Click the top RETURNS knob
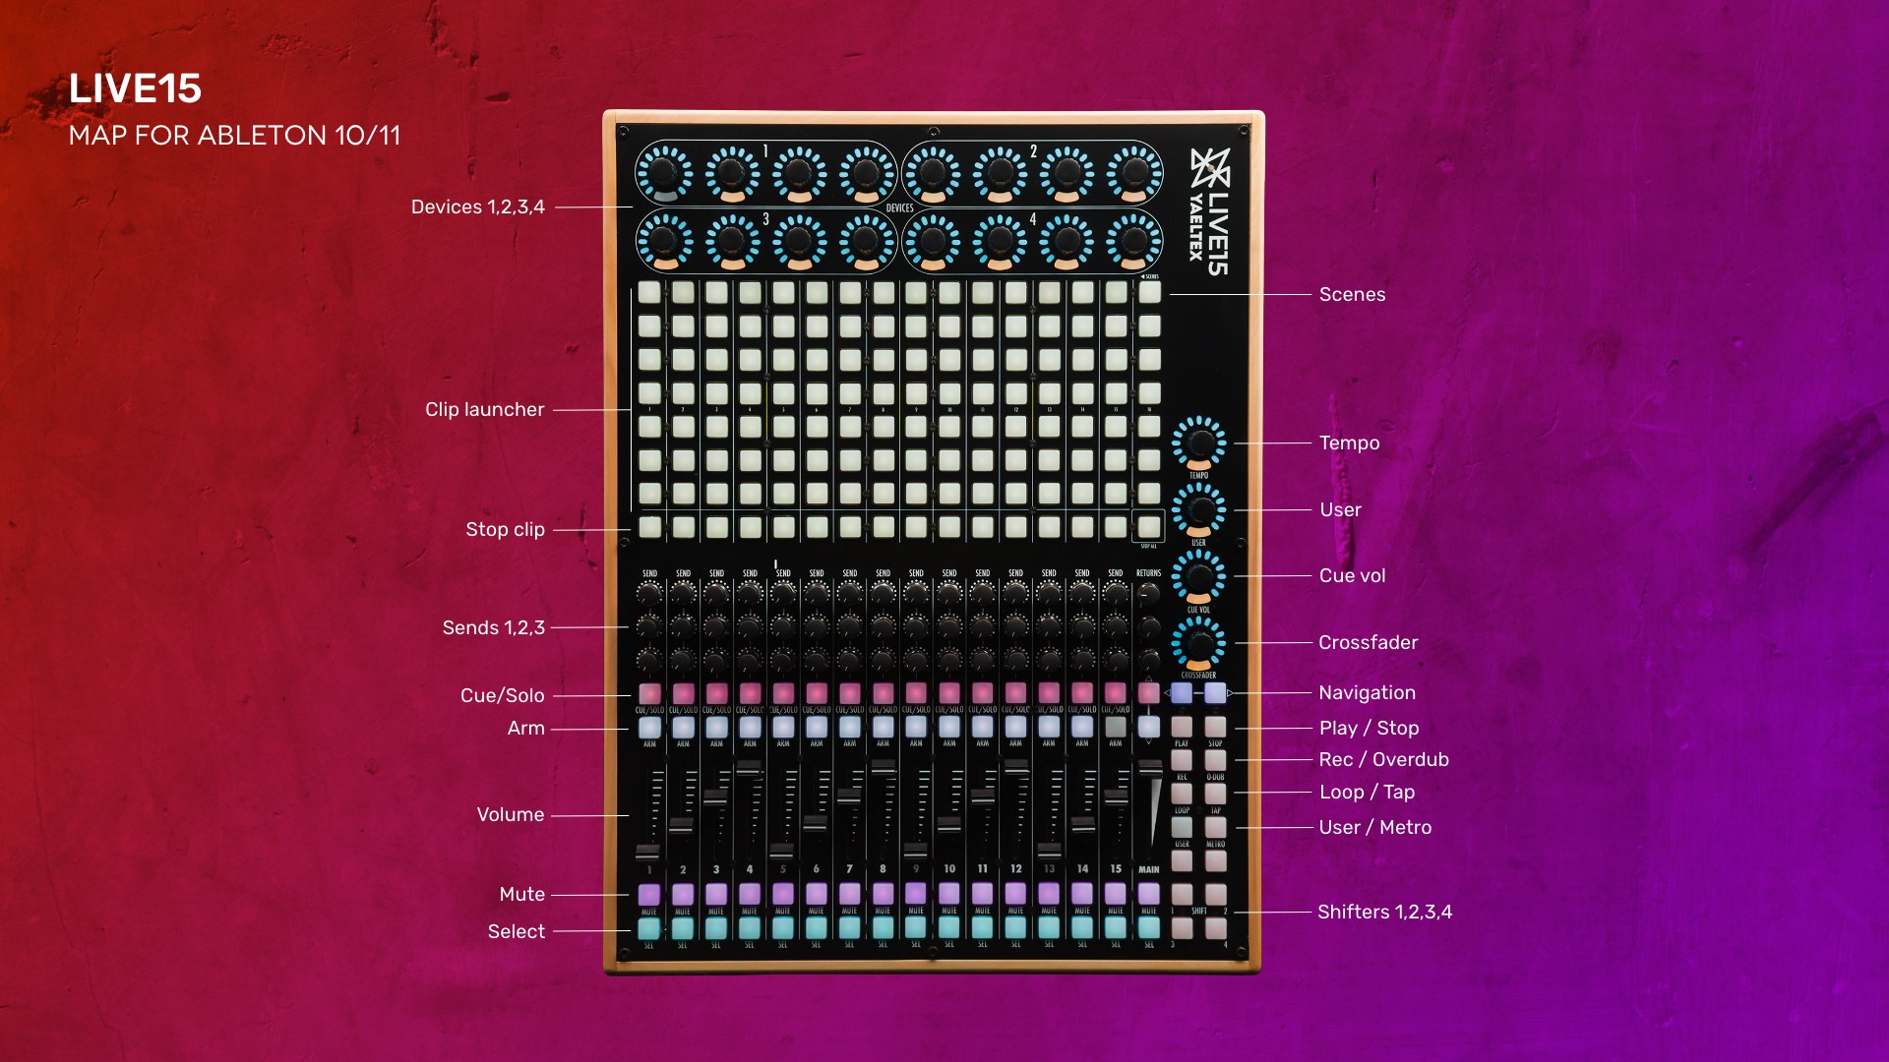The width and height of the screenshot is (1889, 1062). (1149, 593)
